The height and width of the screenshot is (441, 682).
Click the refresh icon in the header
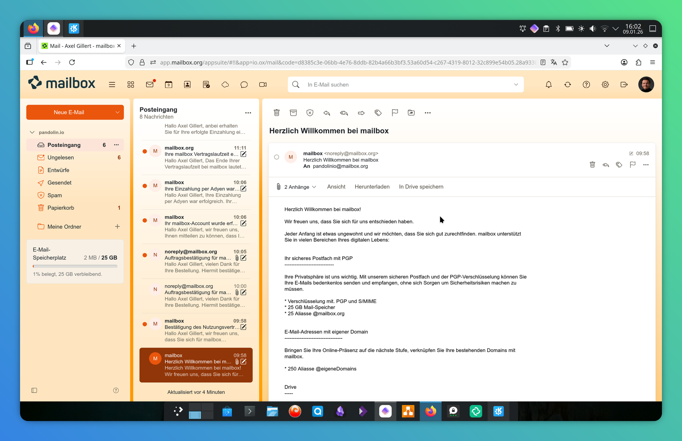567,85
